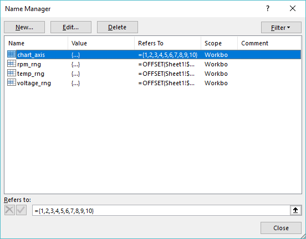Screen dimensions: 306x239
Task: Sort by the Name column header
Action: [36, 43]
